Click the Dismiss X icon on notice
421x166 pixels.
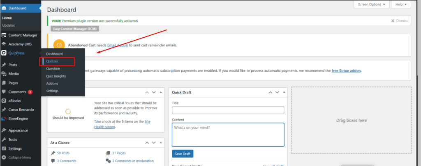pos(393,20)
